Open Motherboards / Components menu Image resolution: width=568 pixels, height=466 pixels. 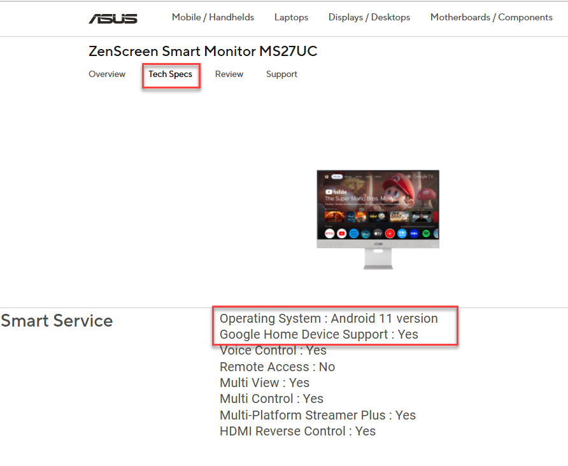(x=491, y=17)
